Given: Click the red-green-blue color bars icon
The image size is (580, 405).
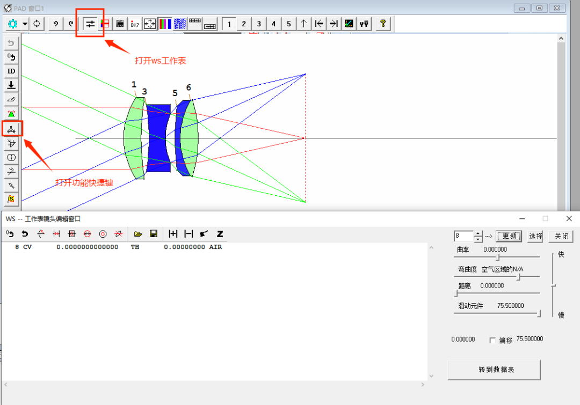Looking at the screenshot, I should (x=165, y=24).
